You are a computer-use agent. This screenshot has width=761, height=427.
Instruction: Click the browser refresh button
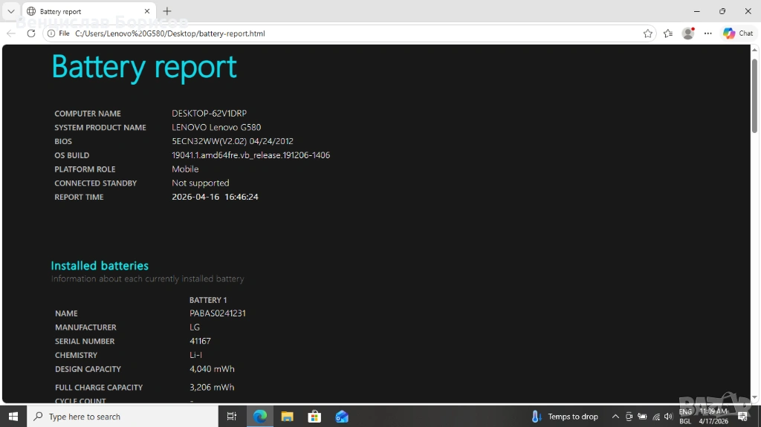[x=31, y=33]
